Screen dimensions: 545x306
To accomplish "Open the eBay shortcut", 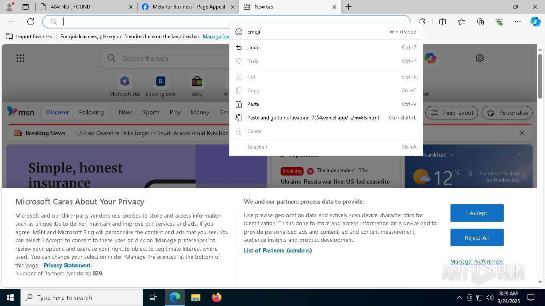I will tap(197, 86).
